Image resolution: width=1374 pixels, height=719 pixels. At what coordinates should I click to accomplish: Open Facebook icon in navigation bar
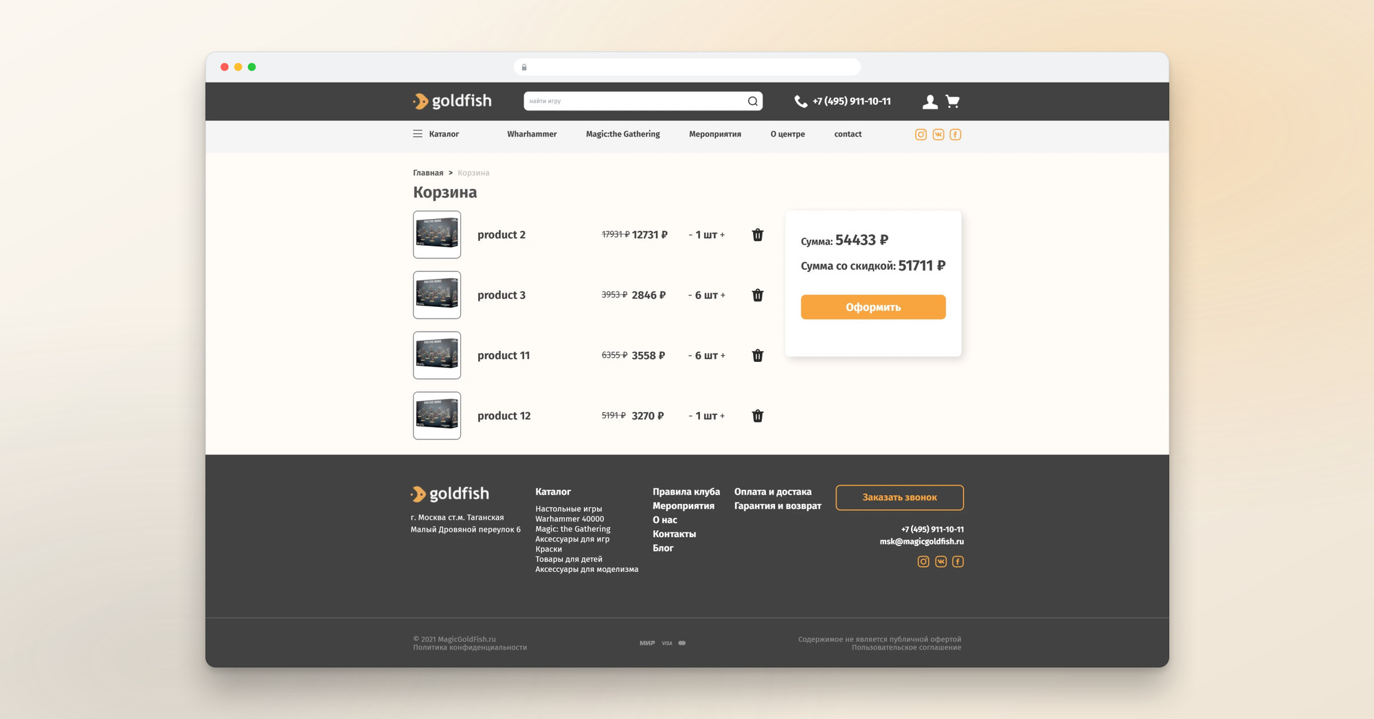(x=955, y=135)
